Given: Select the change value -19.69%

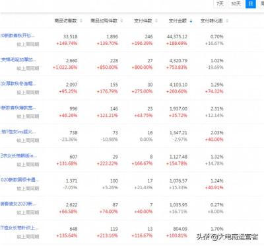Looking at the screenshot, I should click(x=214, y=67).
